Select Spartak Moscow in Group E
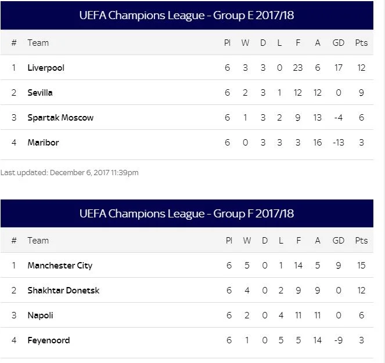The image size is (385, 363). click(x=60, y=118)
